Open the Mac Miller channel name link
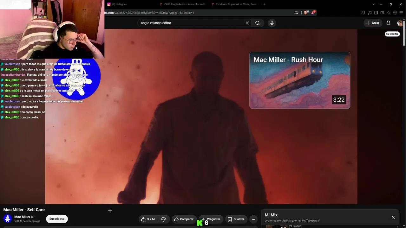Viewport: 406px width, 228px height. pos(22,217)
